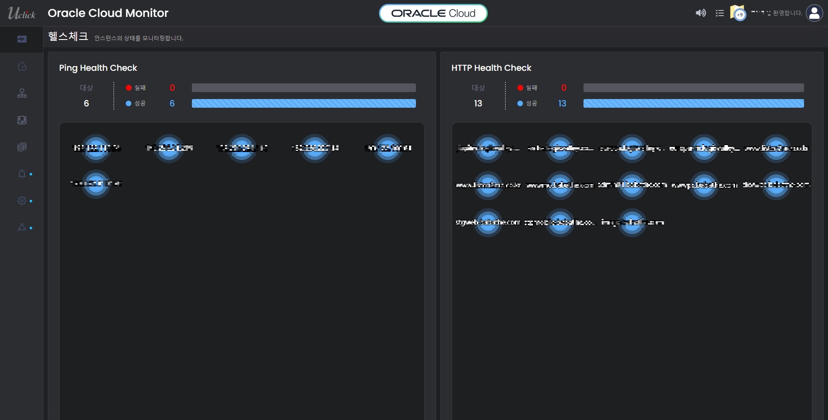The height and width of the screenshot is (420, 828).
Task: Open the gear settings sidebar icon
Action: tap(22, 201)
